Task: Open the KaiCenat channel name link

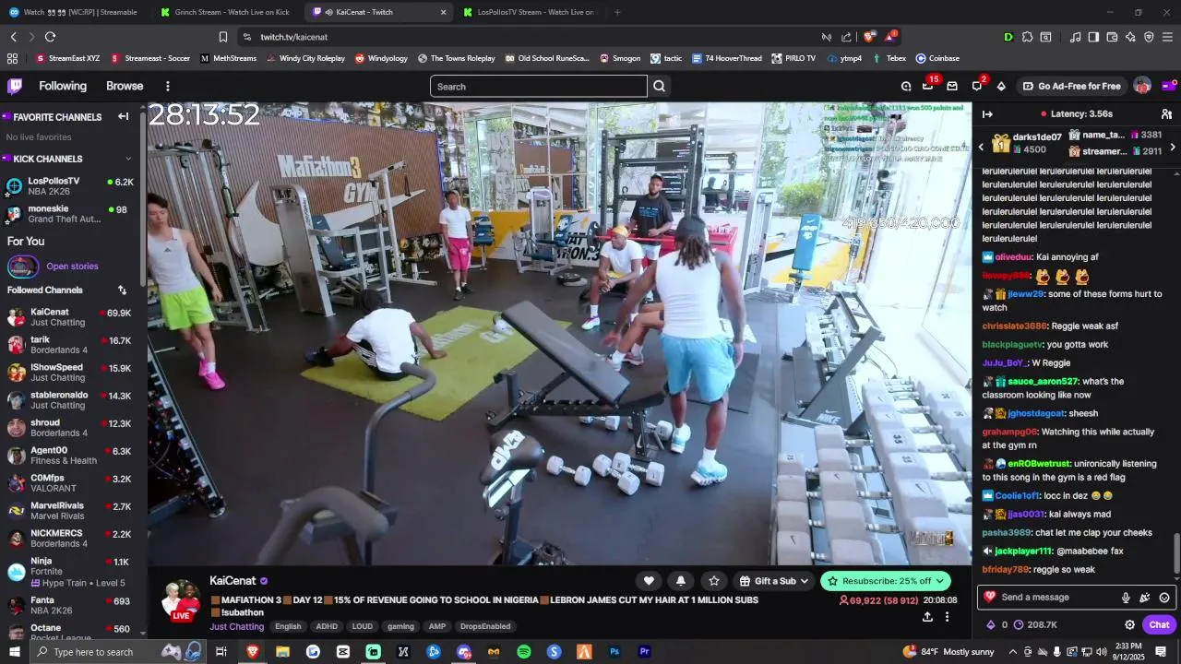Action: click(x=233, y=581)
